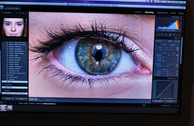The image size is (194, 126).
Task: Select the Red Eye Correction tool
Action: coord(166,35)
